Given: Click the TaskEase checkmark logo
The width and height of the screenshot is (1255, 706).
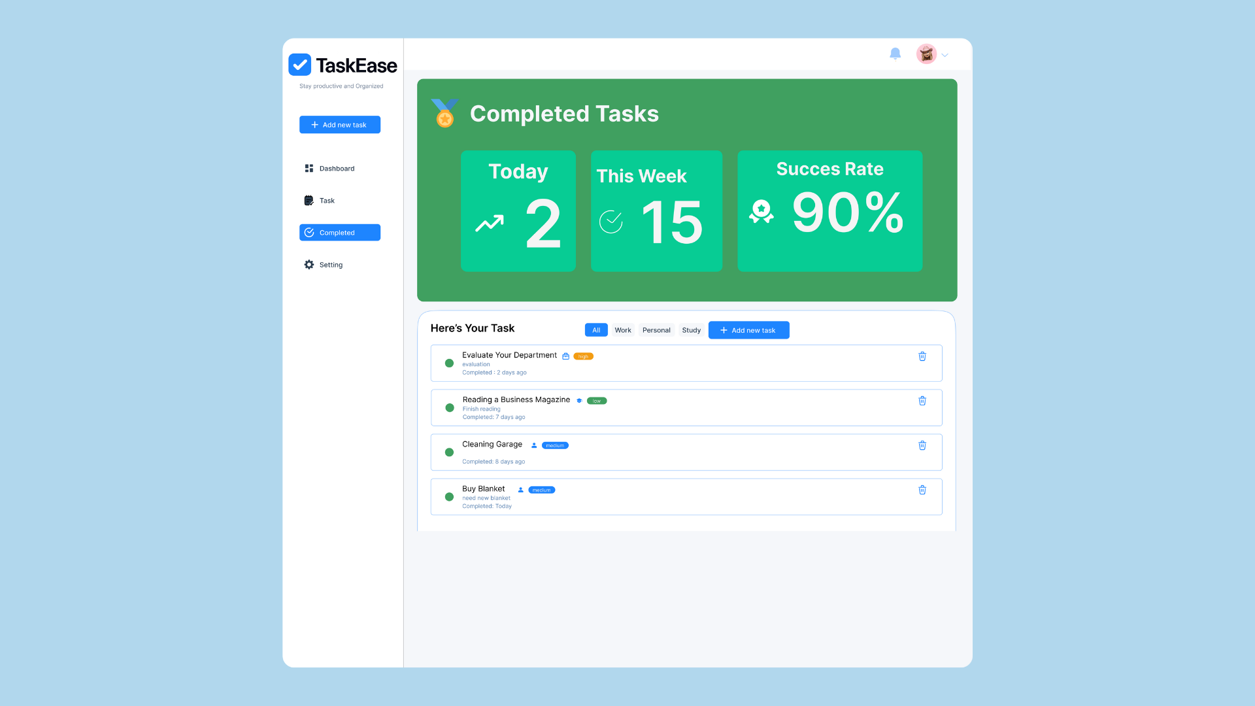Looking at the screenshot, I should pyautogui.click(x=300, y=65).
